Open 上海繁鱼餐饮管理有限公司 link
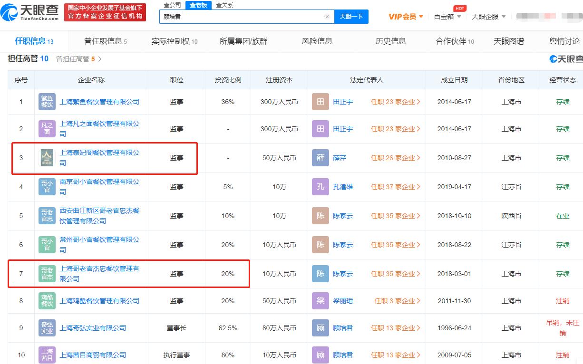 99,102
